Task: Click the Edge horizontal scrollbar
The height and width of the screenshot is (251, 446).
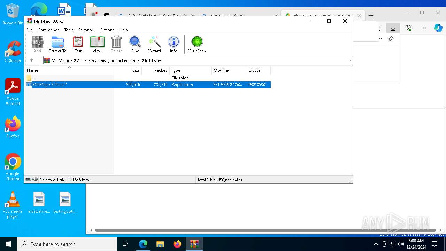Action: coord(265,230)
